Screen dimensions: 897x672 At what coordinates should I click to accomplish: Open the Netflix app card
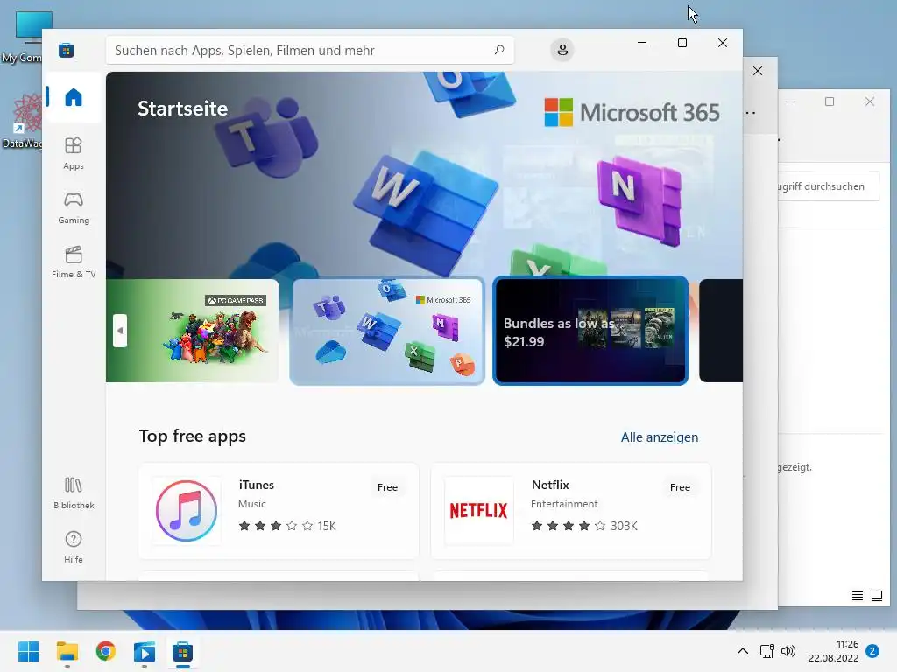coord(571,511)
